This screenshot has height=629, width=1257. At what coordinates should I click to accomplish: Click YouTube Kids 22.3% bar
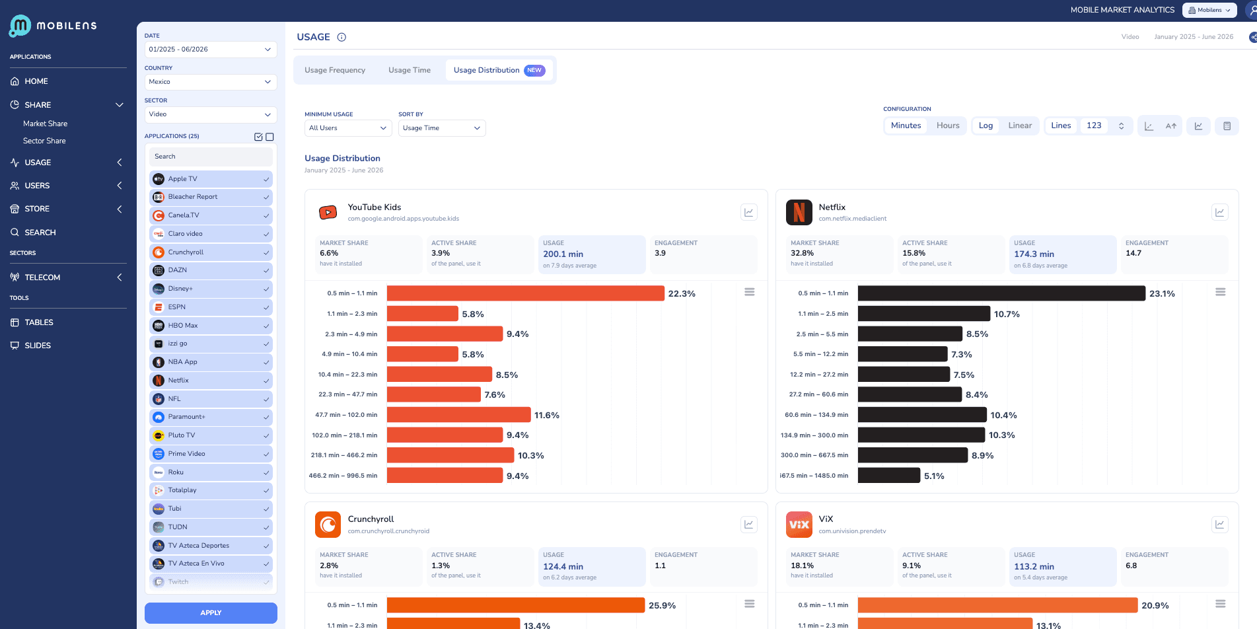click(526, 293)
